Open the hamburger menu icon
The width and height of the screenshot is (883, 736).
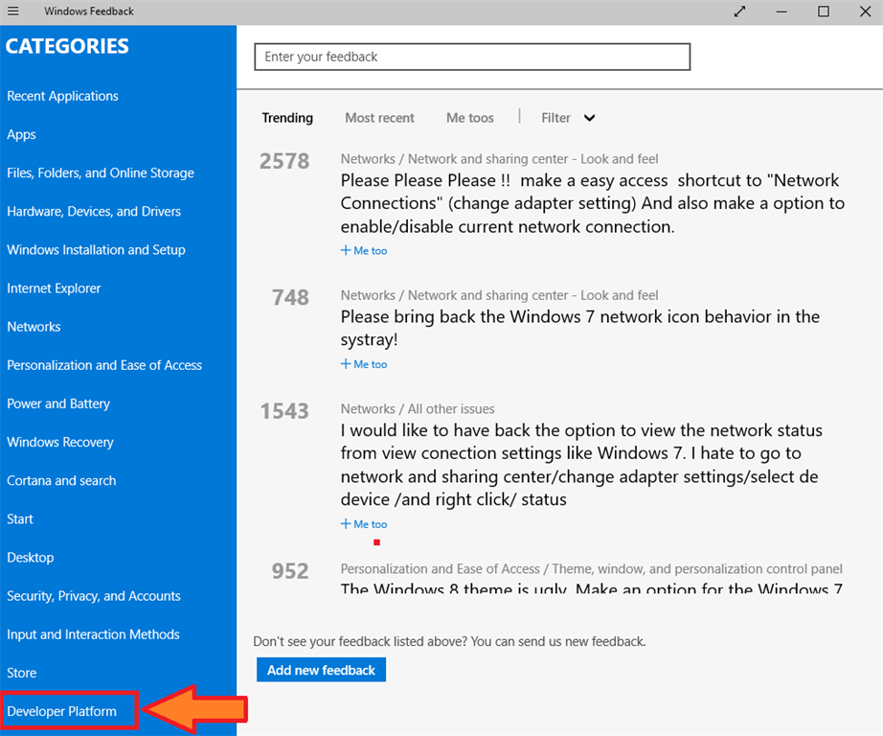pos(13,11)
